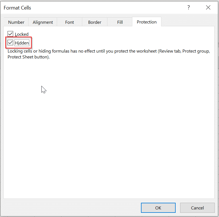Uncheck the Locked checkbox box
The image size is (219, 217).
[10, 34]
